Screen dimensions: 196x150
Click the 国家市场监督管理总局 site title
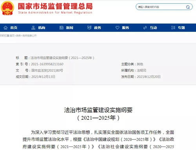tap(55, 6)
